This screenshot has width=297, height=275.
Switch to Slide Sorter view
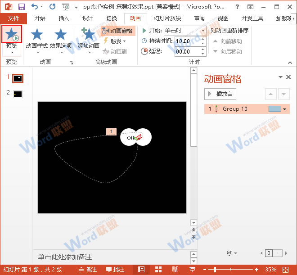point(158,269)
